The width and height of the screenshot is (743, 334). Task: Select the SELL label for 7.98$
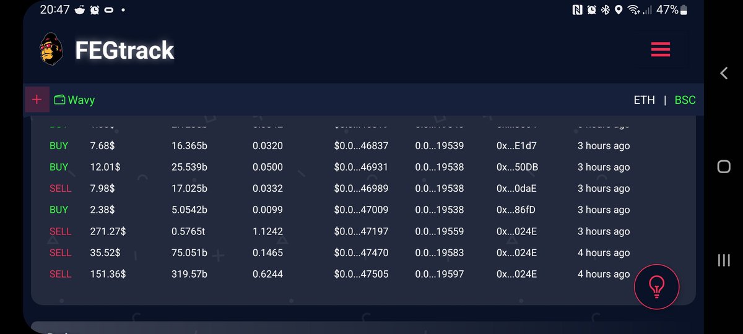pos(61,189)
